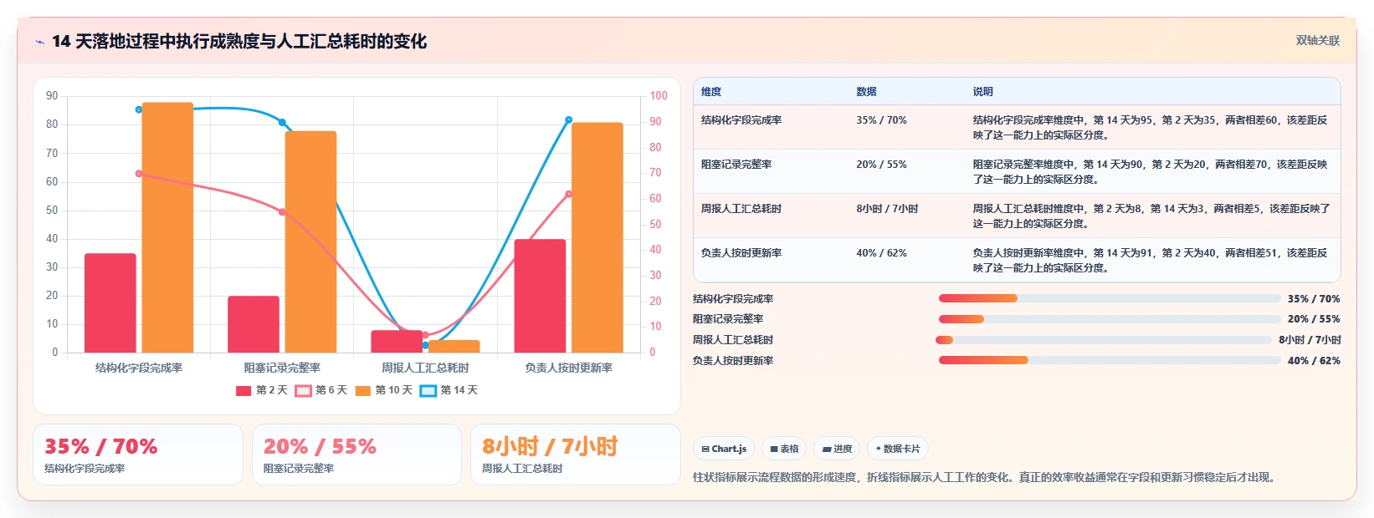Click the 负责人按时更新率 progress bar

click(x=1110, y=361)
